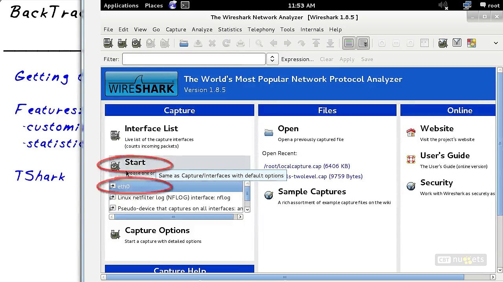The width and height of the screenshot is (503, 282).
Task: Open capture options from the toolbar icon
Action: click(122, 43)
